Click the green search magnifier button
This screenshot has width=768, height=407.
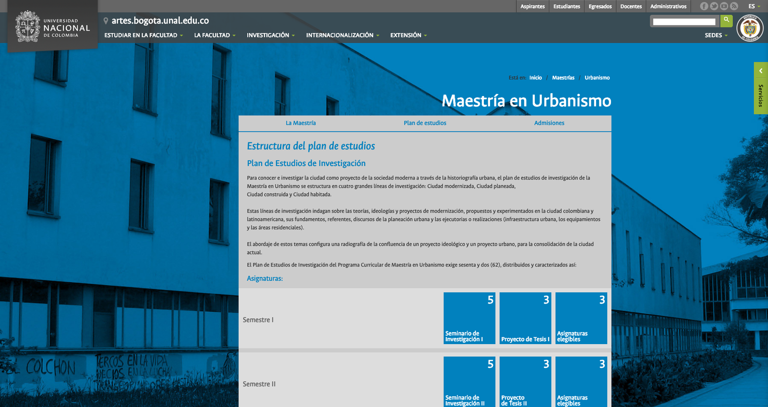point(726,20)
